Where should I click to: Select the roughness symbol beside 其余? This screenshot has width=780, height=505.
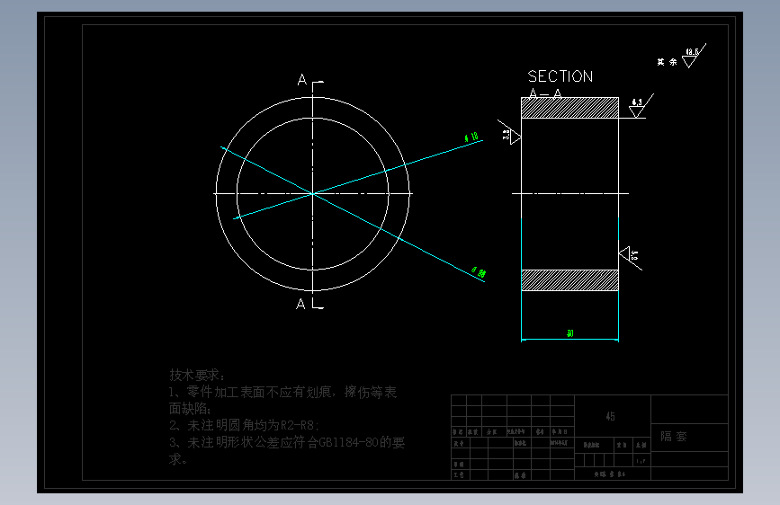click(694, 56)
